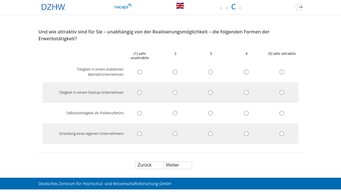The width and height of the screenshot is (341, 192).
Task: Click the Deutsches Zentrum footer text
Action: (105, 184)
